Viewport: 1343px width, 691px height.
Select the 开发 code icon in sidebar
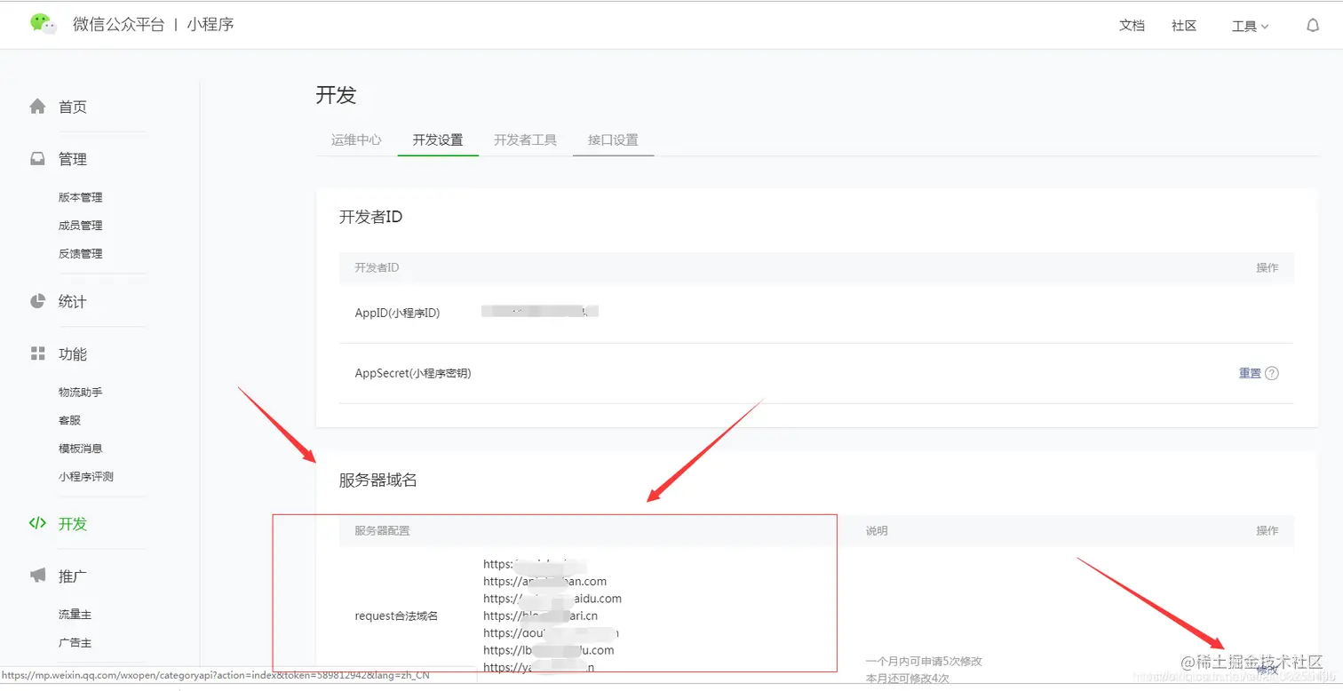click(x=37, y=523)
